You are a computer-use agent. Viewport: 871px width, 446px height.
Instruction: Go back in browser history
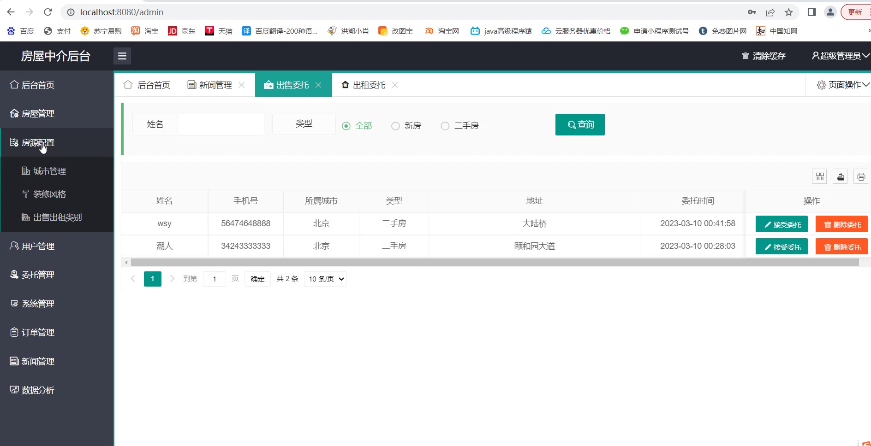click(x=11, y=12)
